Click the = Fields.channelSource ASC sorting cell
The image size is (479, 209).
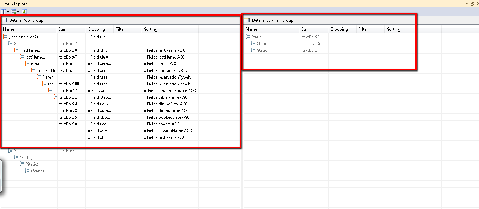pyautogui.click(x=170, y=90)
